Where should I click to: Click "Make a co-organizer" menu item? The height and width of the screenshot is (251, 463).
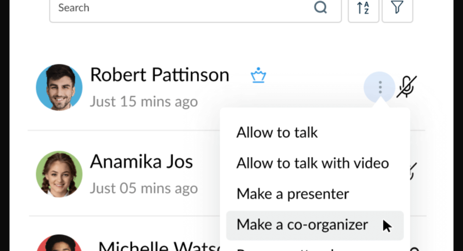click(x=302, y=224)
